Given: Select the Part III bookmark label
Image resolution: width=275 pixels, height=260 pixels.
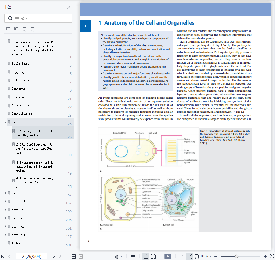Looking at the screenshot, I should (18, 201).
